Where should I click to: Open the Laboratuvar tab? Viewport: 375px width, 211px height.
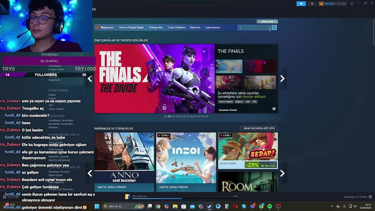213,28
